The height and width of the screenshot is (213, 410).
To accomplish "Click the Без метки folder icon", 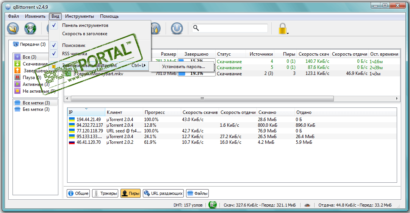I will tap(17, 109).
